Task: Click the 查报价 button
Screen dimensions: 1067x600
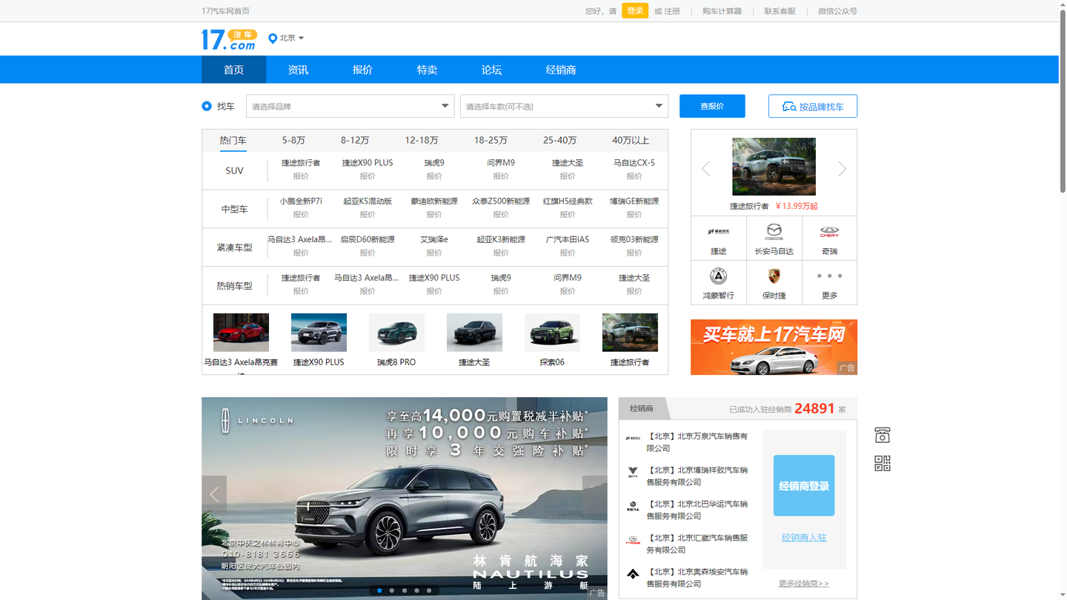Action: point(712,106)
